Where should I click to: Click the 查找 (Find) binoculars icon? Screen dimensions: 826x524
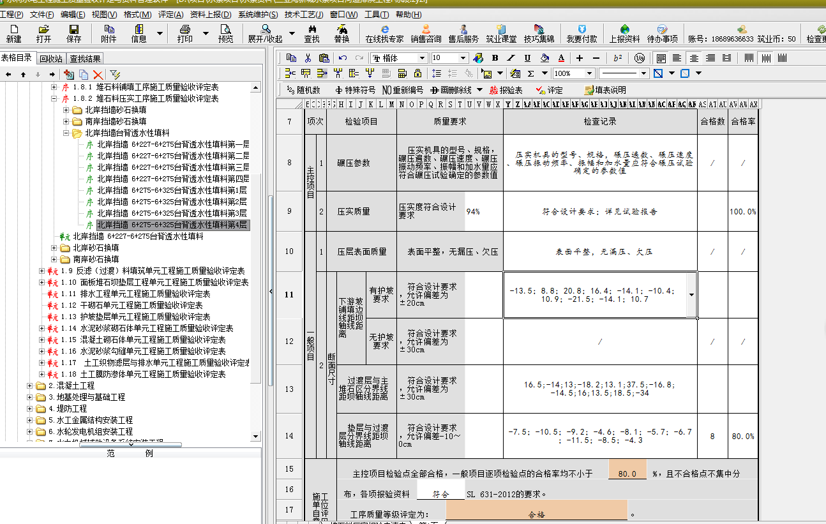(x=312, y=33)
